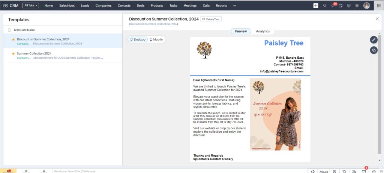Click the info@paisleyfreecourture.com email text
384x173 pixels.
[282, 71]
